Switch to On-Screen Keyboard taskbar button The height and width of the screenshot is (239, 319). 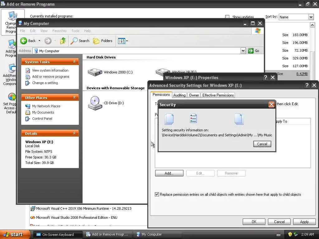click(x=58, y=235)
